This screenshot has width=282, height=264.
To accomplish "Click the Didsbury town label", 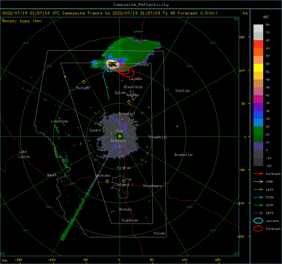I will click(x=118, y=141).
